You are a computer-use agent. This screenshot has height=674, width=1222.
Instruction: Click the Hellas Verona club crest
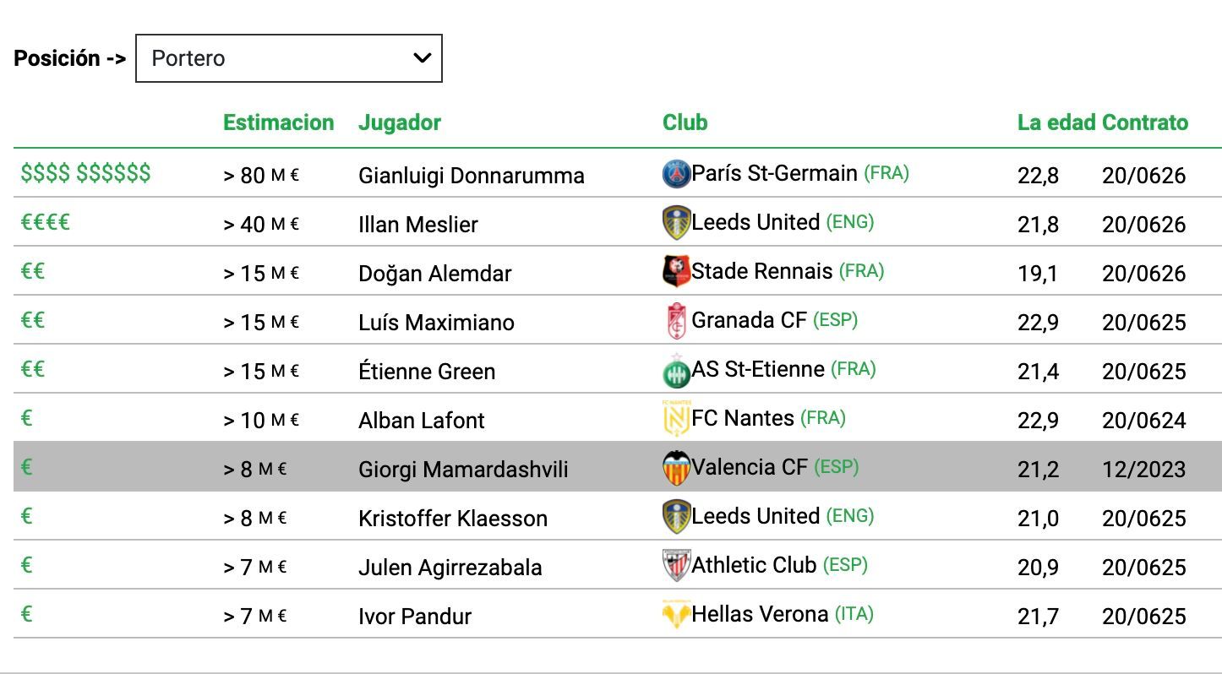pyautogui.click(x=676, y=615)
